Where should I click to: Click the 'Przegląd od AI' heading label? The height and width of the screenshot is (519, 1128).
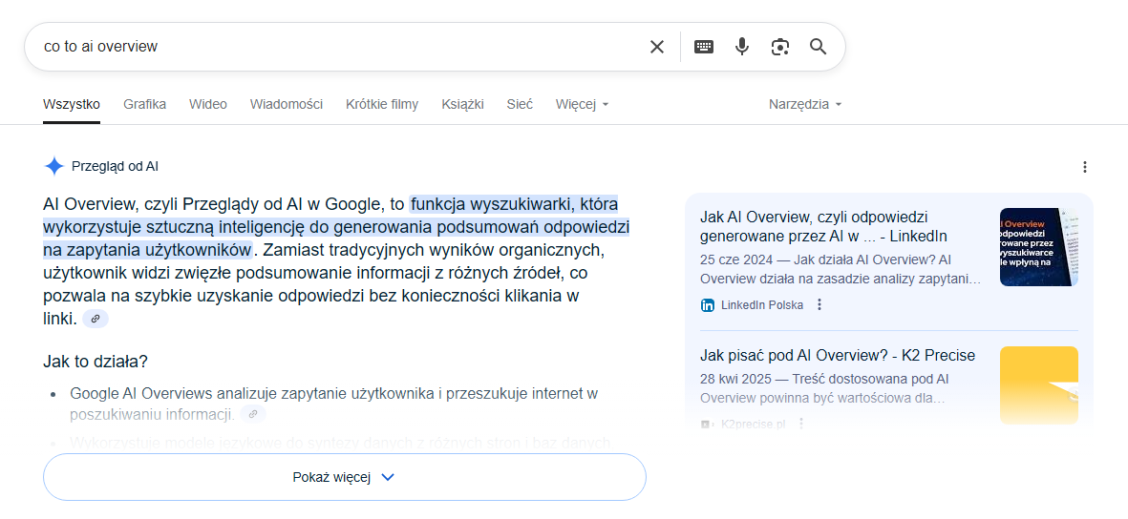tap(116, 167)
